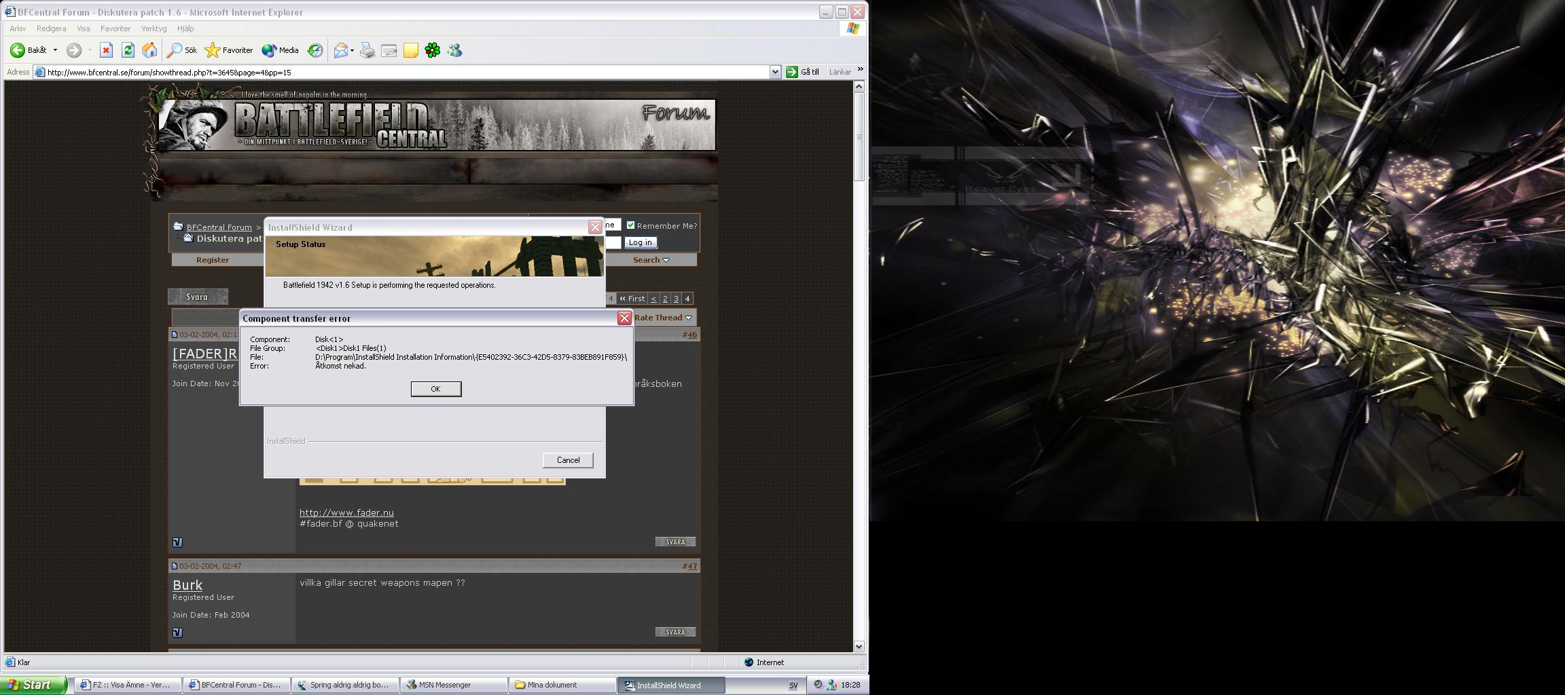
Task: Toggle the Remember Me checkbox
Action: click(x=630, y=225)
